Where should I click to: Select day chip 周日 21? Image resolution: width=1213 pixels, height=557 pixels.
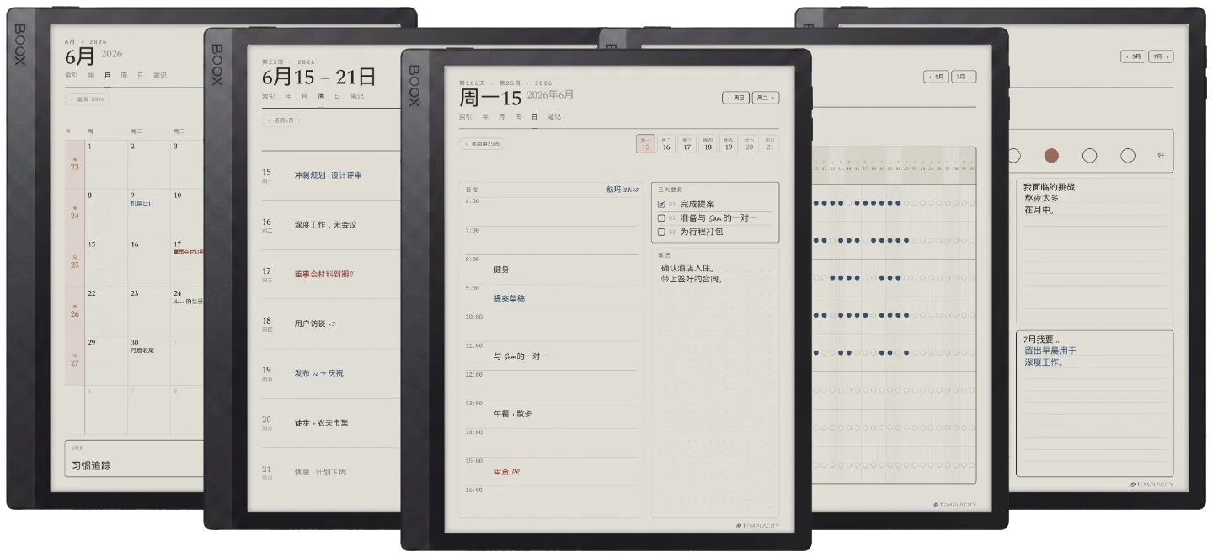tap(769, 144)
